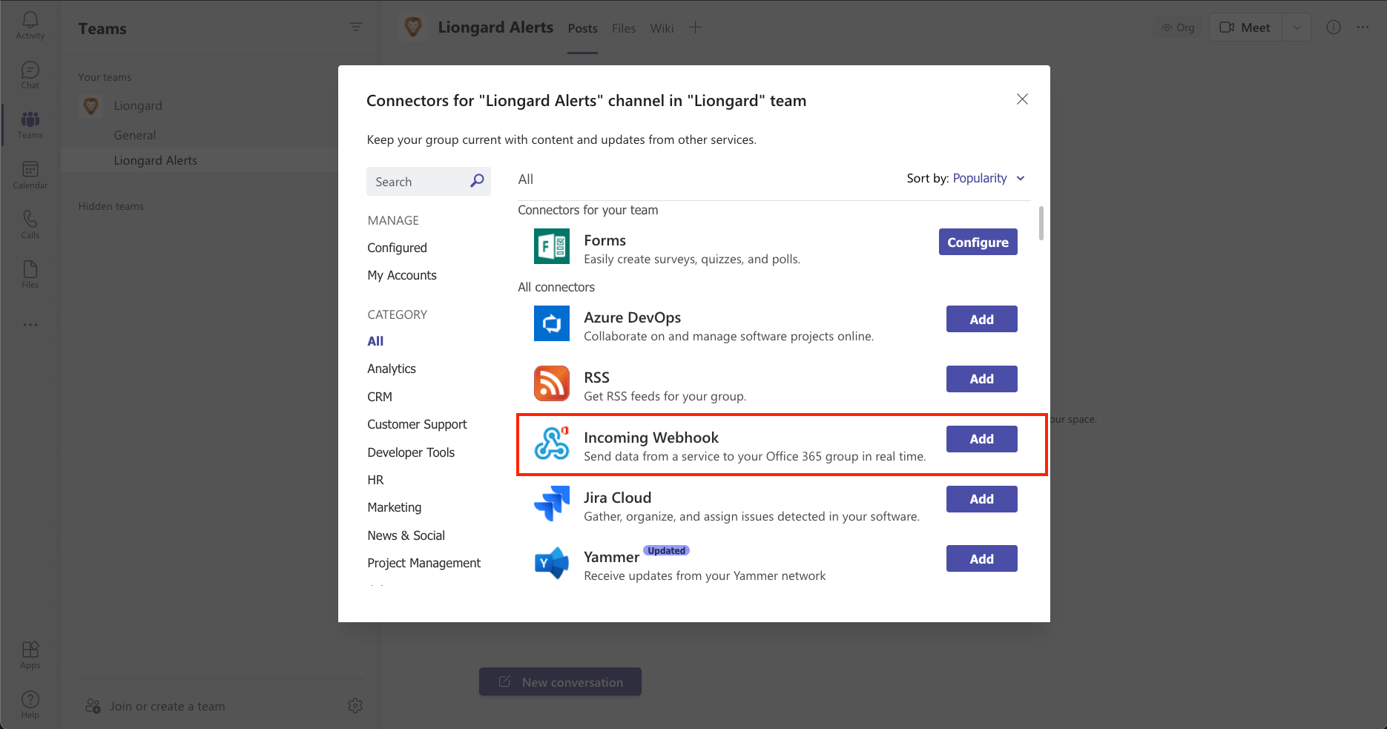This screenshot has width=1387, height=729.
Task: Select the HR category
Action: (375, 480)
